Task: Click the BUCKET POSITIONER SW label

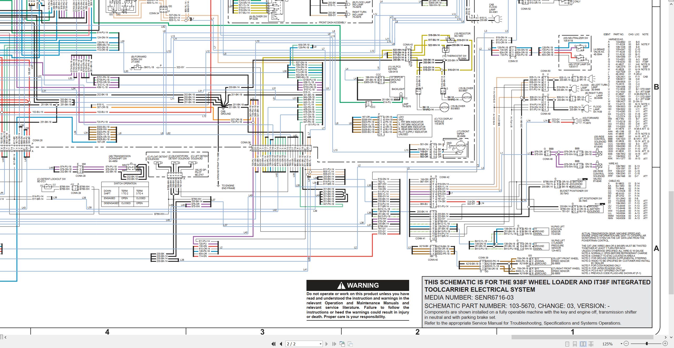Action: click(574, 192)
